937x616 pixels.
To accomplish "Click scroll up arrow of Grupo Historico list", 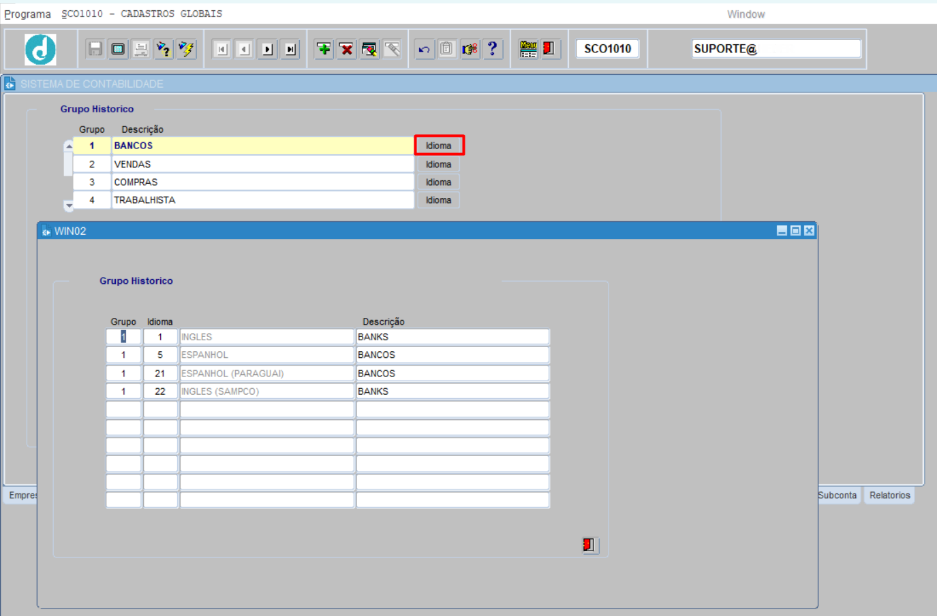I will point(69,146).
